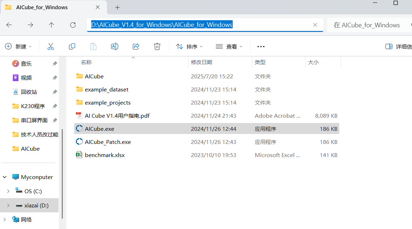Click the AICube_Patch.exe application icon
The image size is (412, 229).
click(79, 142)
